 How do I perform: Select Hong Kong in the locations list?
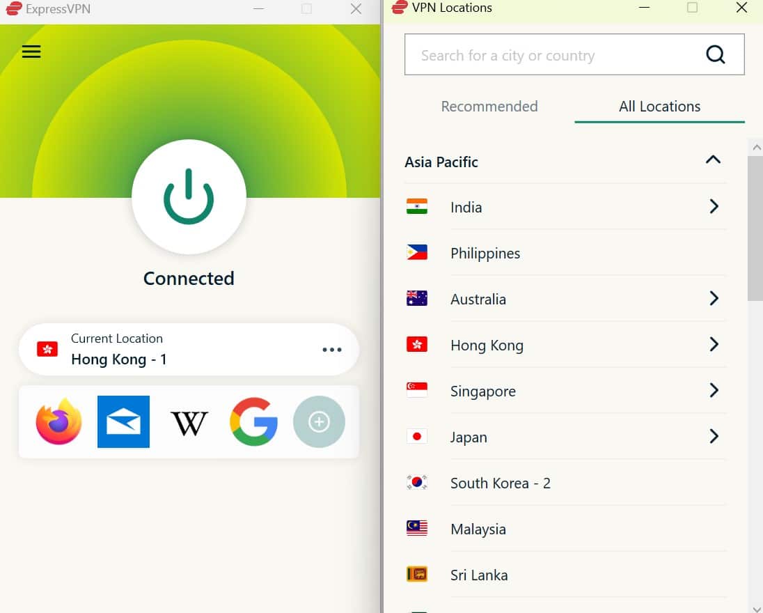[565, 345]
